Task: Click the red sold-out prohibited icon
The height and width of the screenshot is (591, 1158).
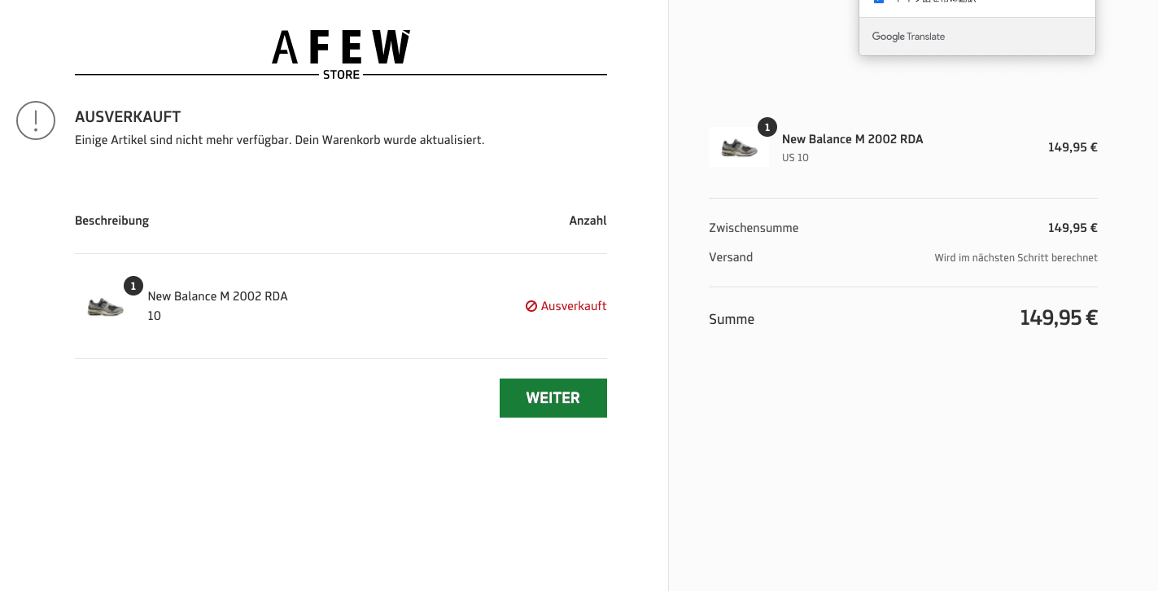Action: tap(531, 306)
